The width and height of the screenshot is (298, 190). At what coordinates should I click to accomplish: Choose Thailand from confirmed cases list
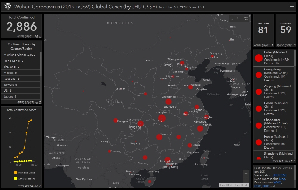(x=12, y=67)
